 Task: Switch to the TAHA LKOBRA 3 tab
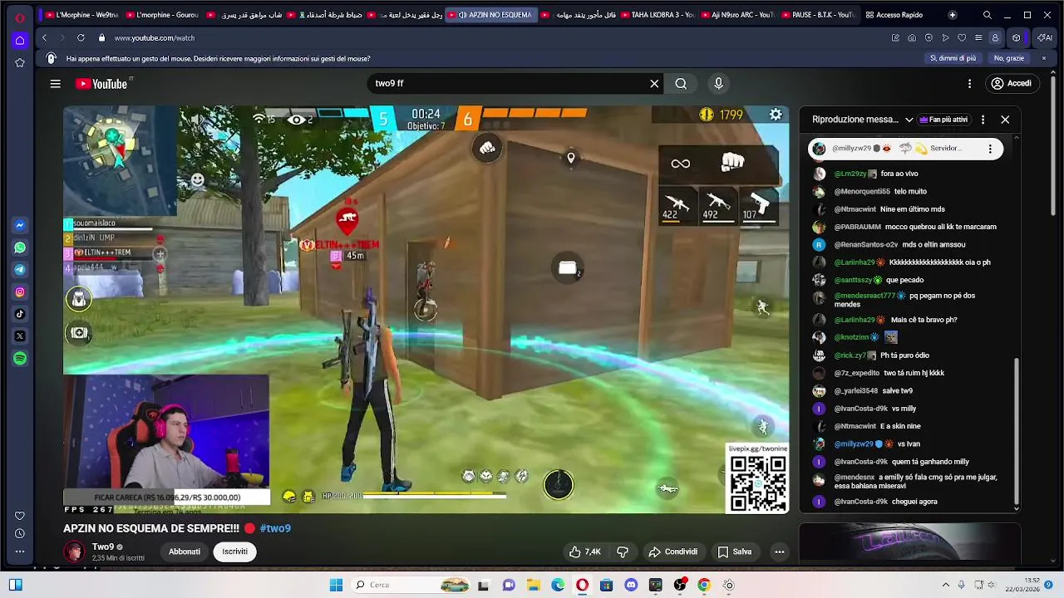click(x=657, y=15)
